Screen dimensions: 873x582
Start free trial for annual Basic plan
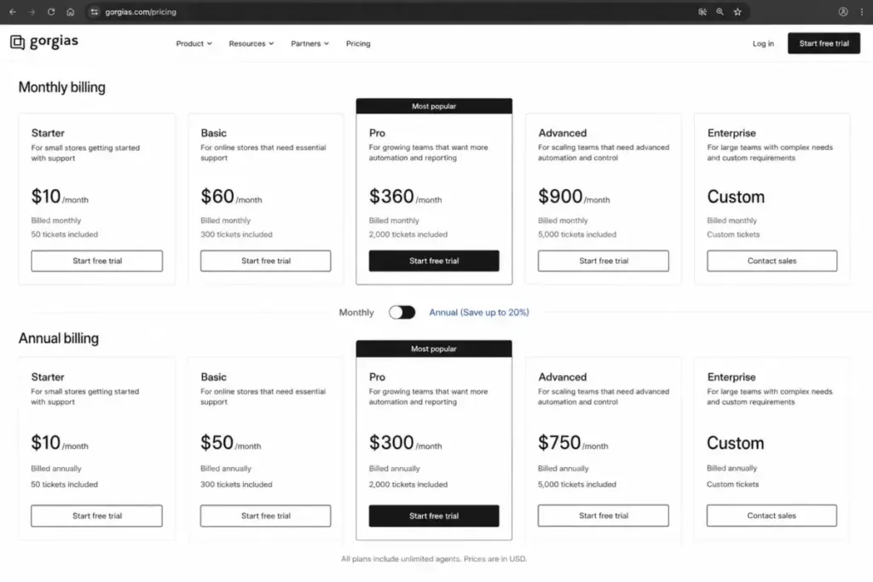click(x=266, y=516)
